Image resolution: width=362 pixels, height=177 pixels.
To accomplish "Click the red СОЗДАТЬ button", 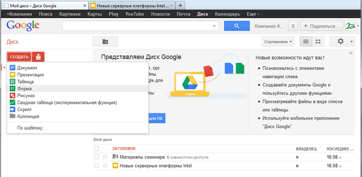I will click(19, 57).
